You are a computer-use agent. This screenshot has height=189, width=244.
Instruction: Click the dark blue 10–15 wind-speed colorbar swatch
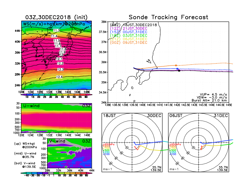[30, 95]
